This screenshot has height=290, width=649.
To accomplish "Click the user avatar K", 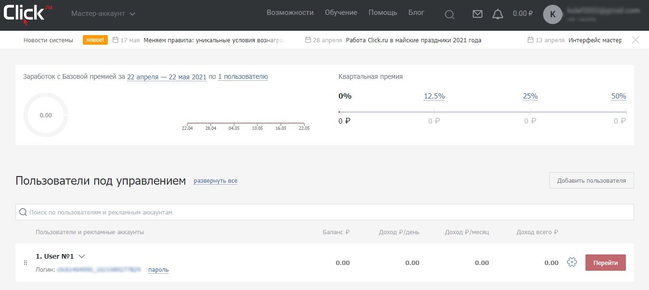I will [553, 14].
